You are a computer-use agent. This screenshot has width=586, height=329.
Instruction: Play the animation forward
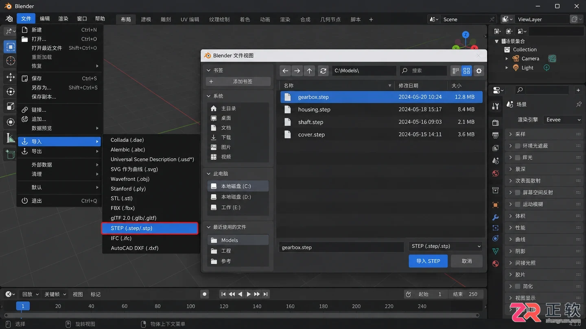tap(249, 294)
